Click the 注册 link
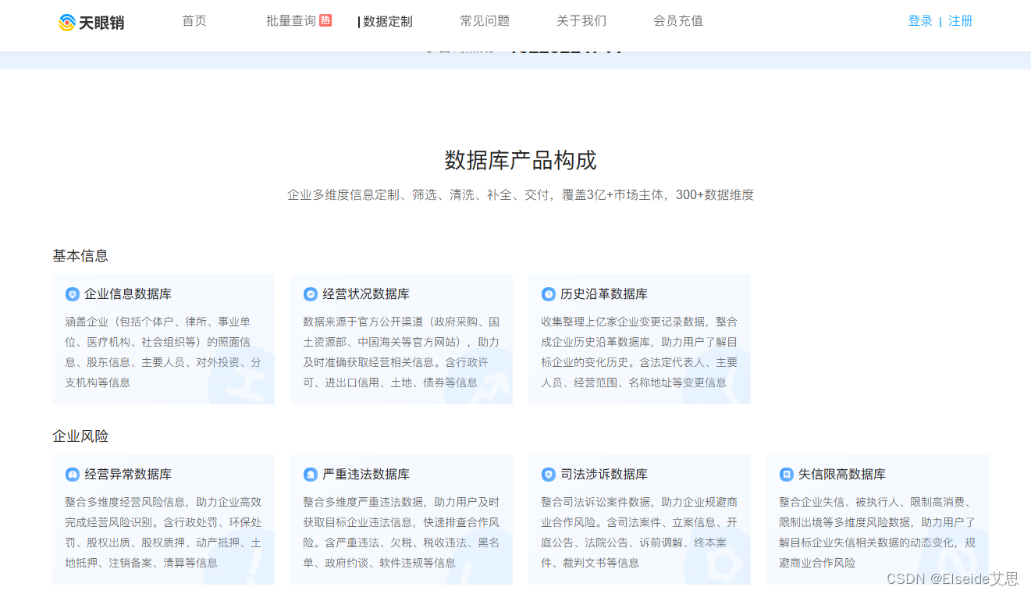1031x594 pixels. pos(961,21)
